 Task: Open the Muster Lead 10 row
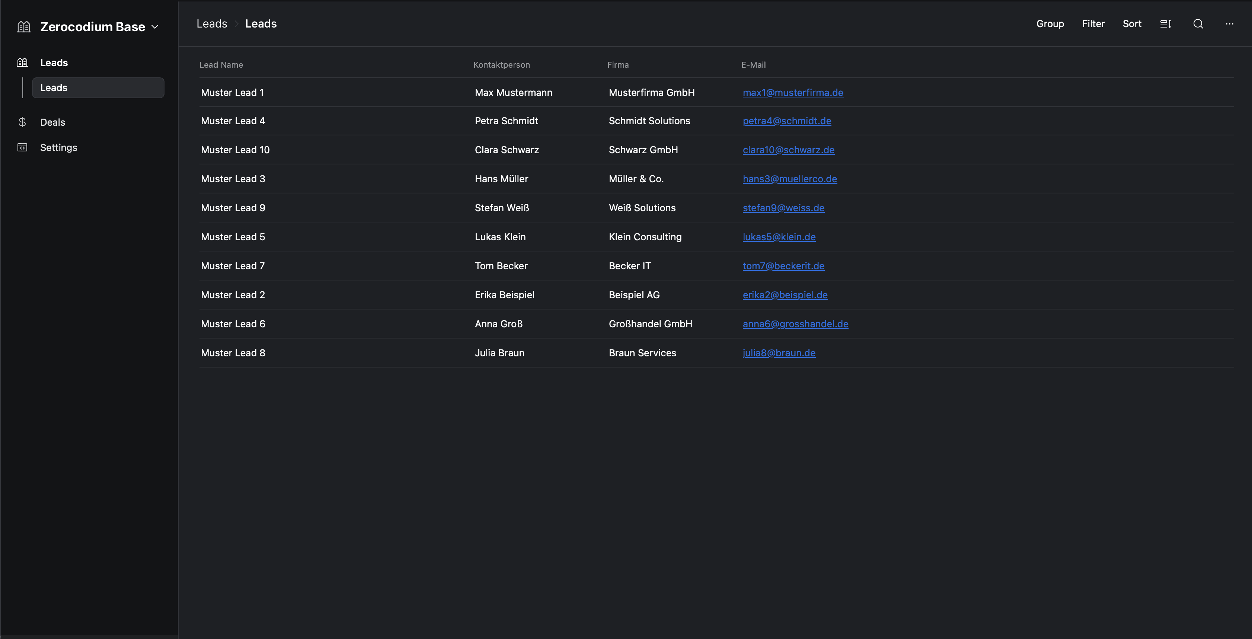pyautogui.click(x=235, y=150)
